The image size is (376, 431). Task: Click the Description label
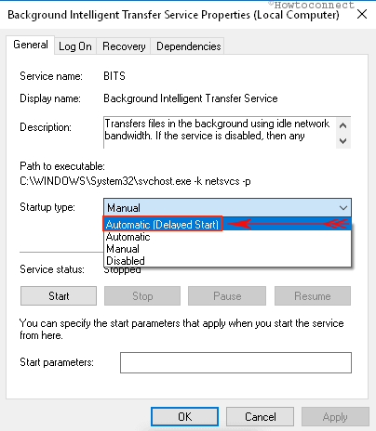(46, 127)
